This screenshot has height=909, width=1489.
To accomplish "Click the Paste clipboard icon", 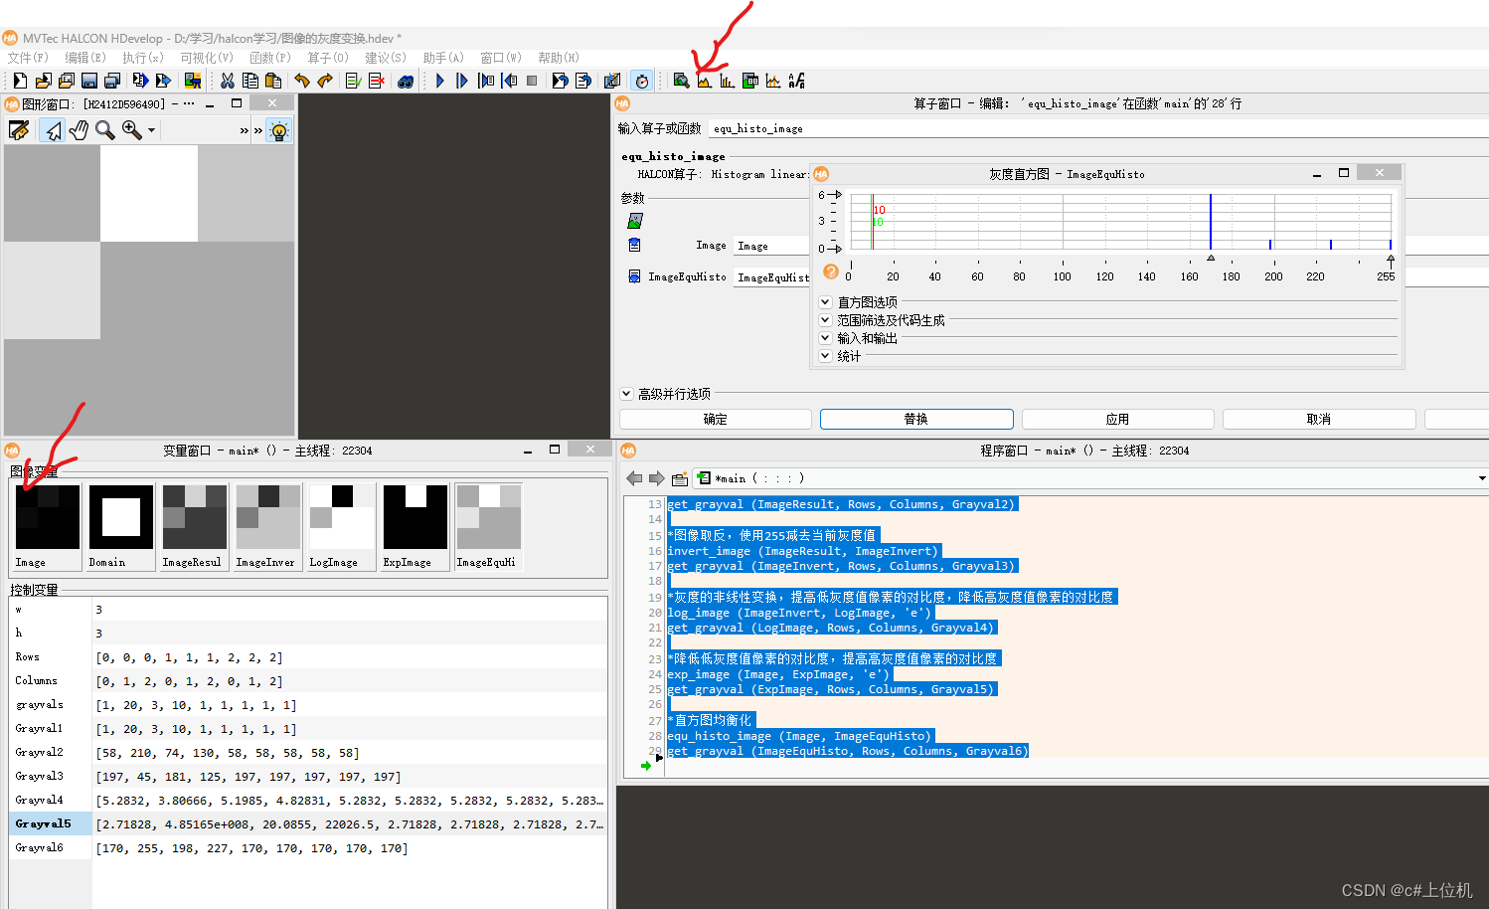I will tap(273, 81).
